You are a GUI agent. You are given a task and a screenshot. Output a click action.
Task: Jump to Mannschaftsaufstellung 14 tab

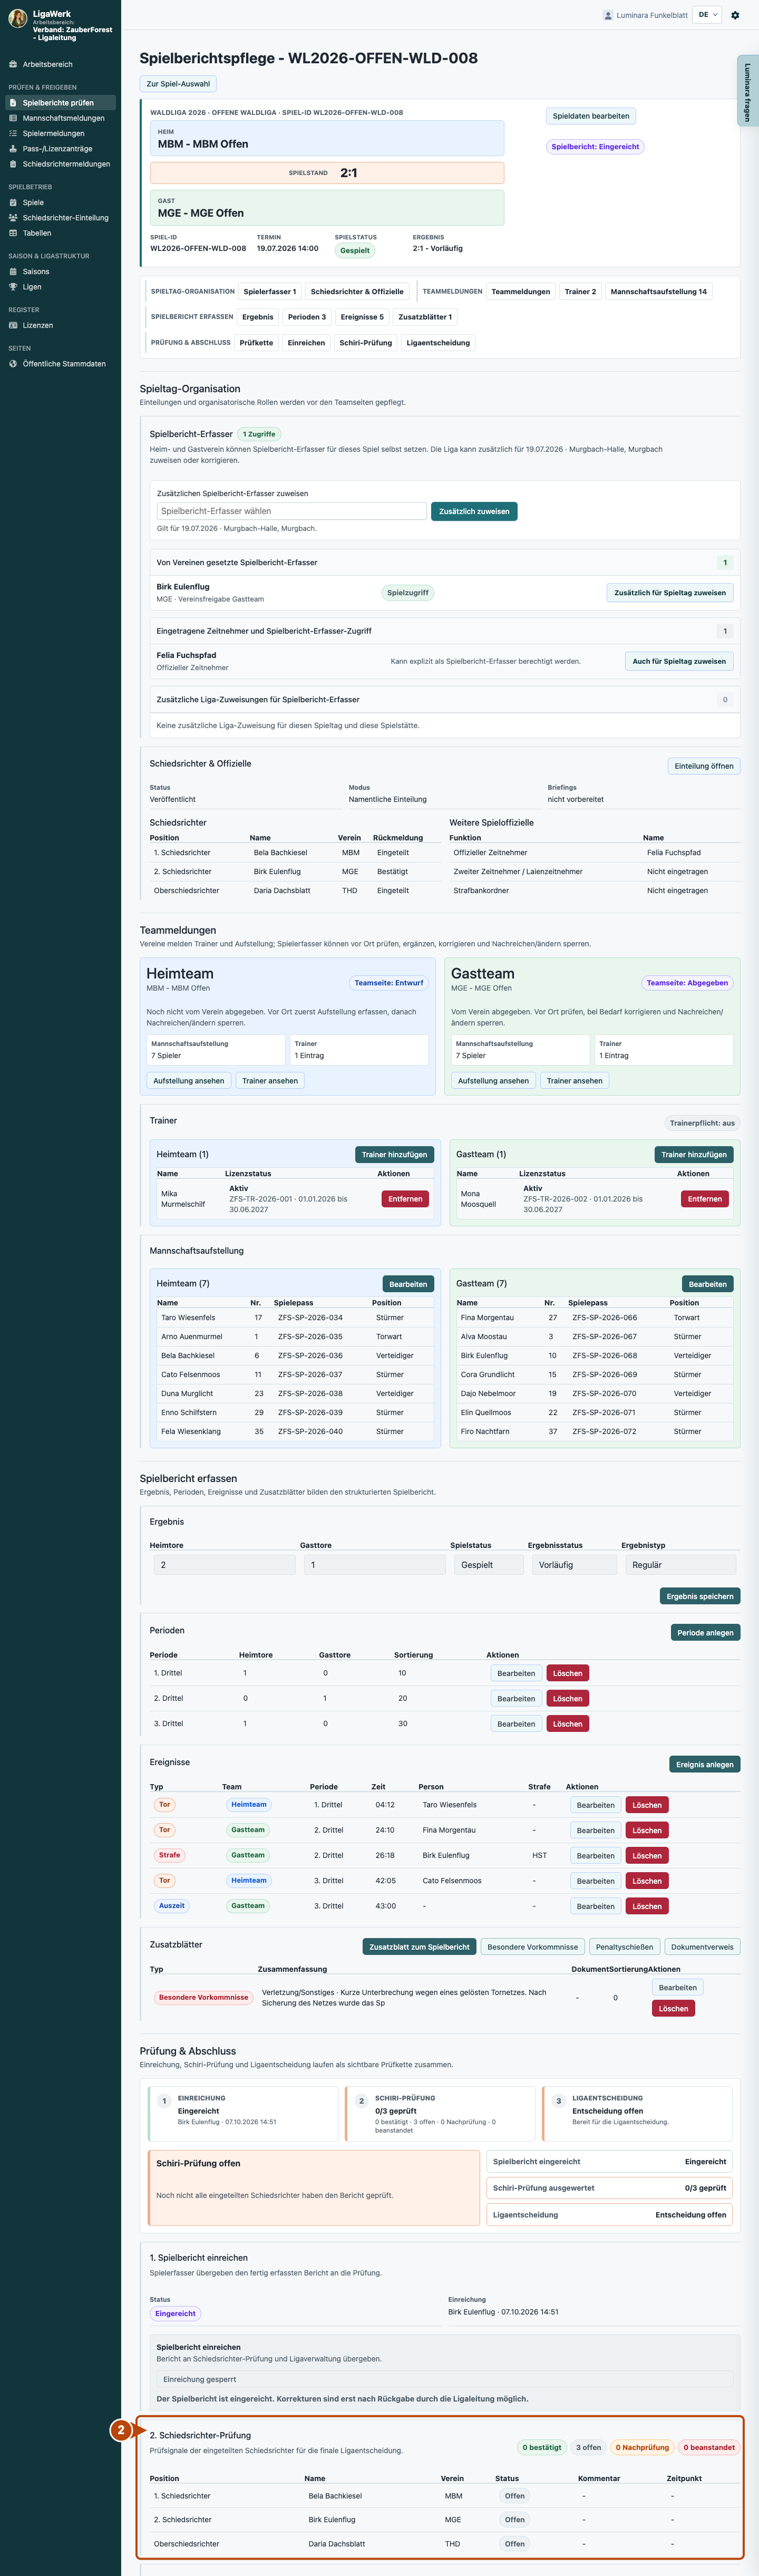click(x=659, y=291)
